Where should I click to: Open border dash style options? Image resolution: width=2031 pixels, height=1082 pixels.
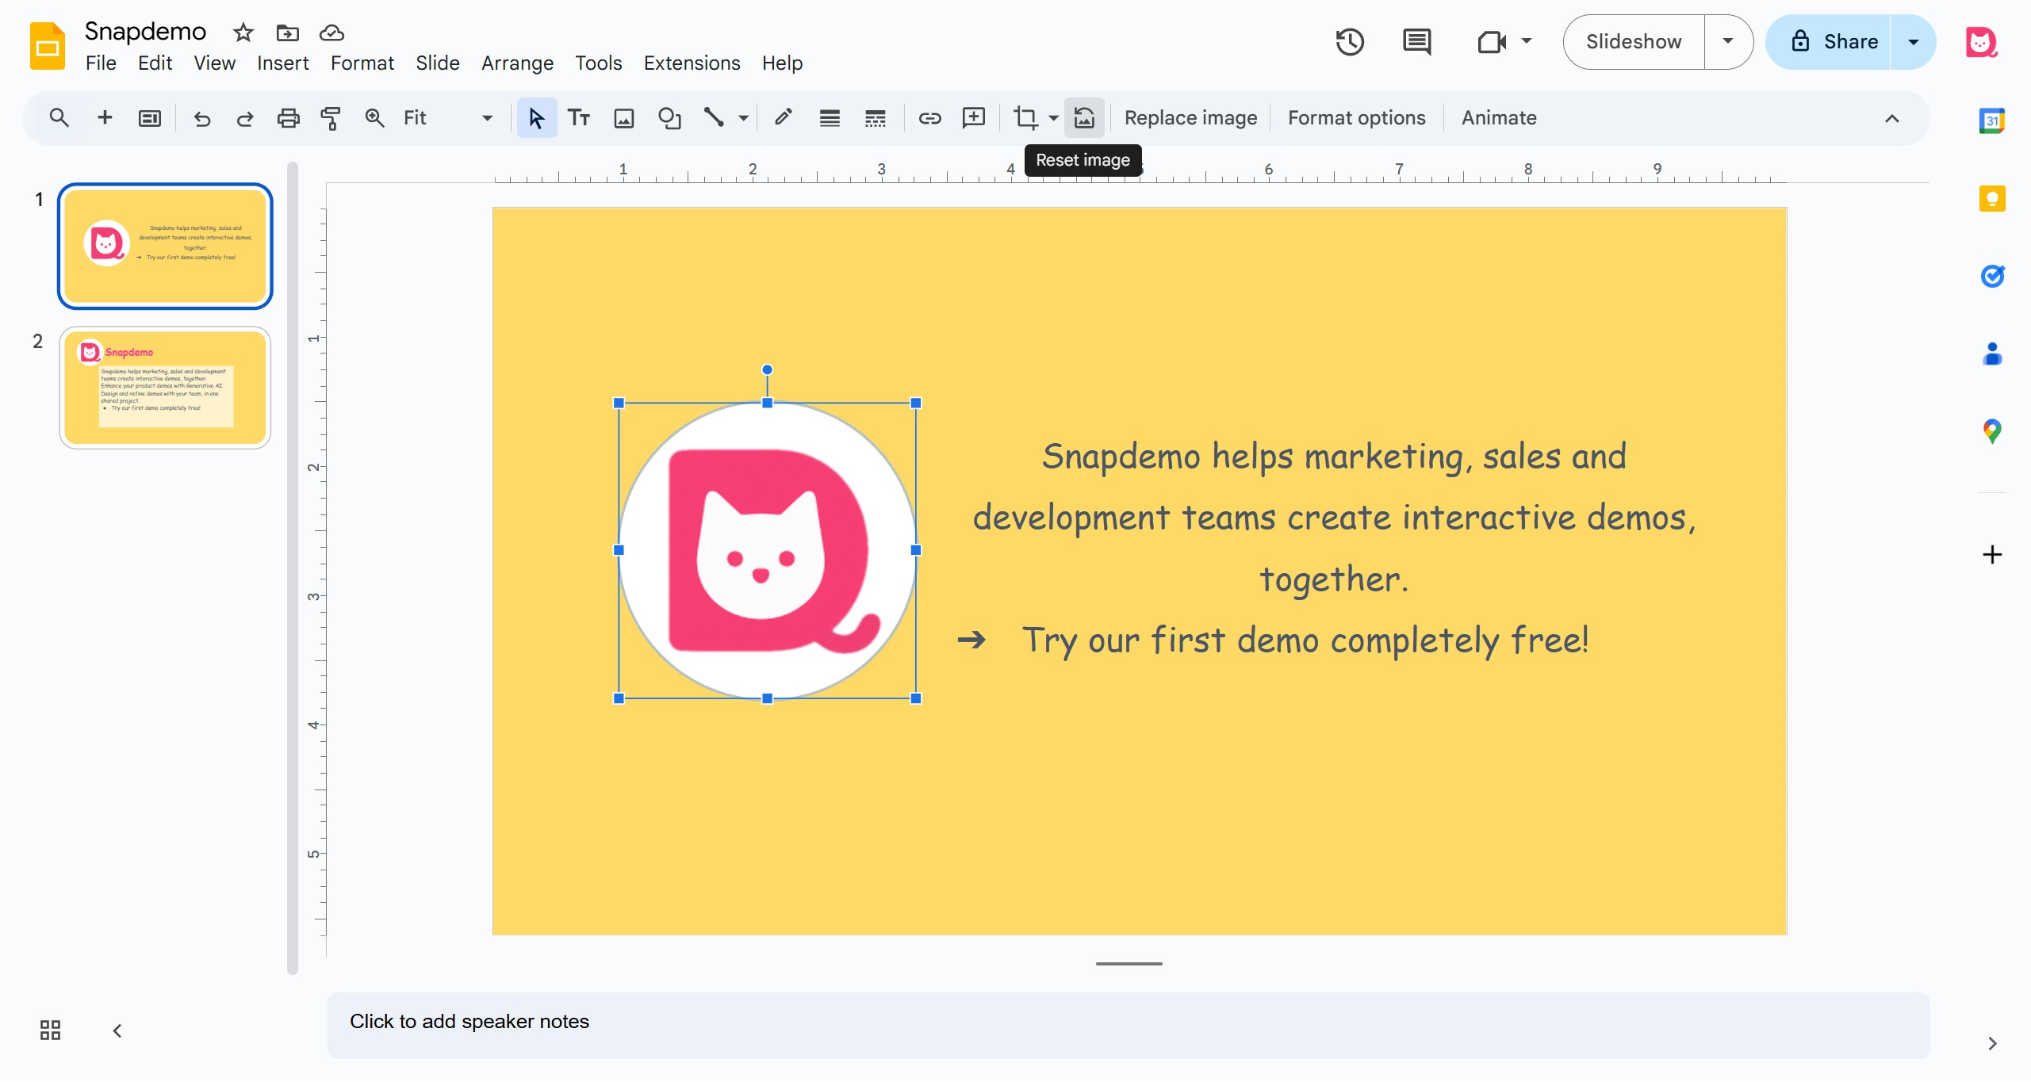pyautogui.click(x=875, y=118)
